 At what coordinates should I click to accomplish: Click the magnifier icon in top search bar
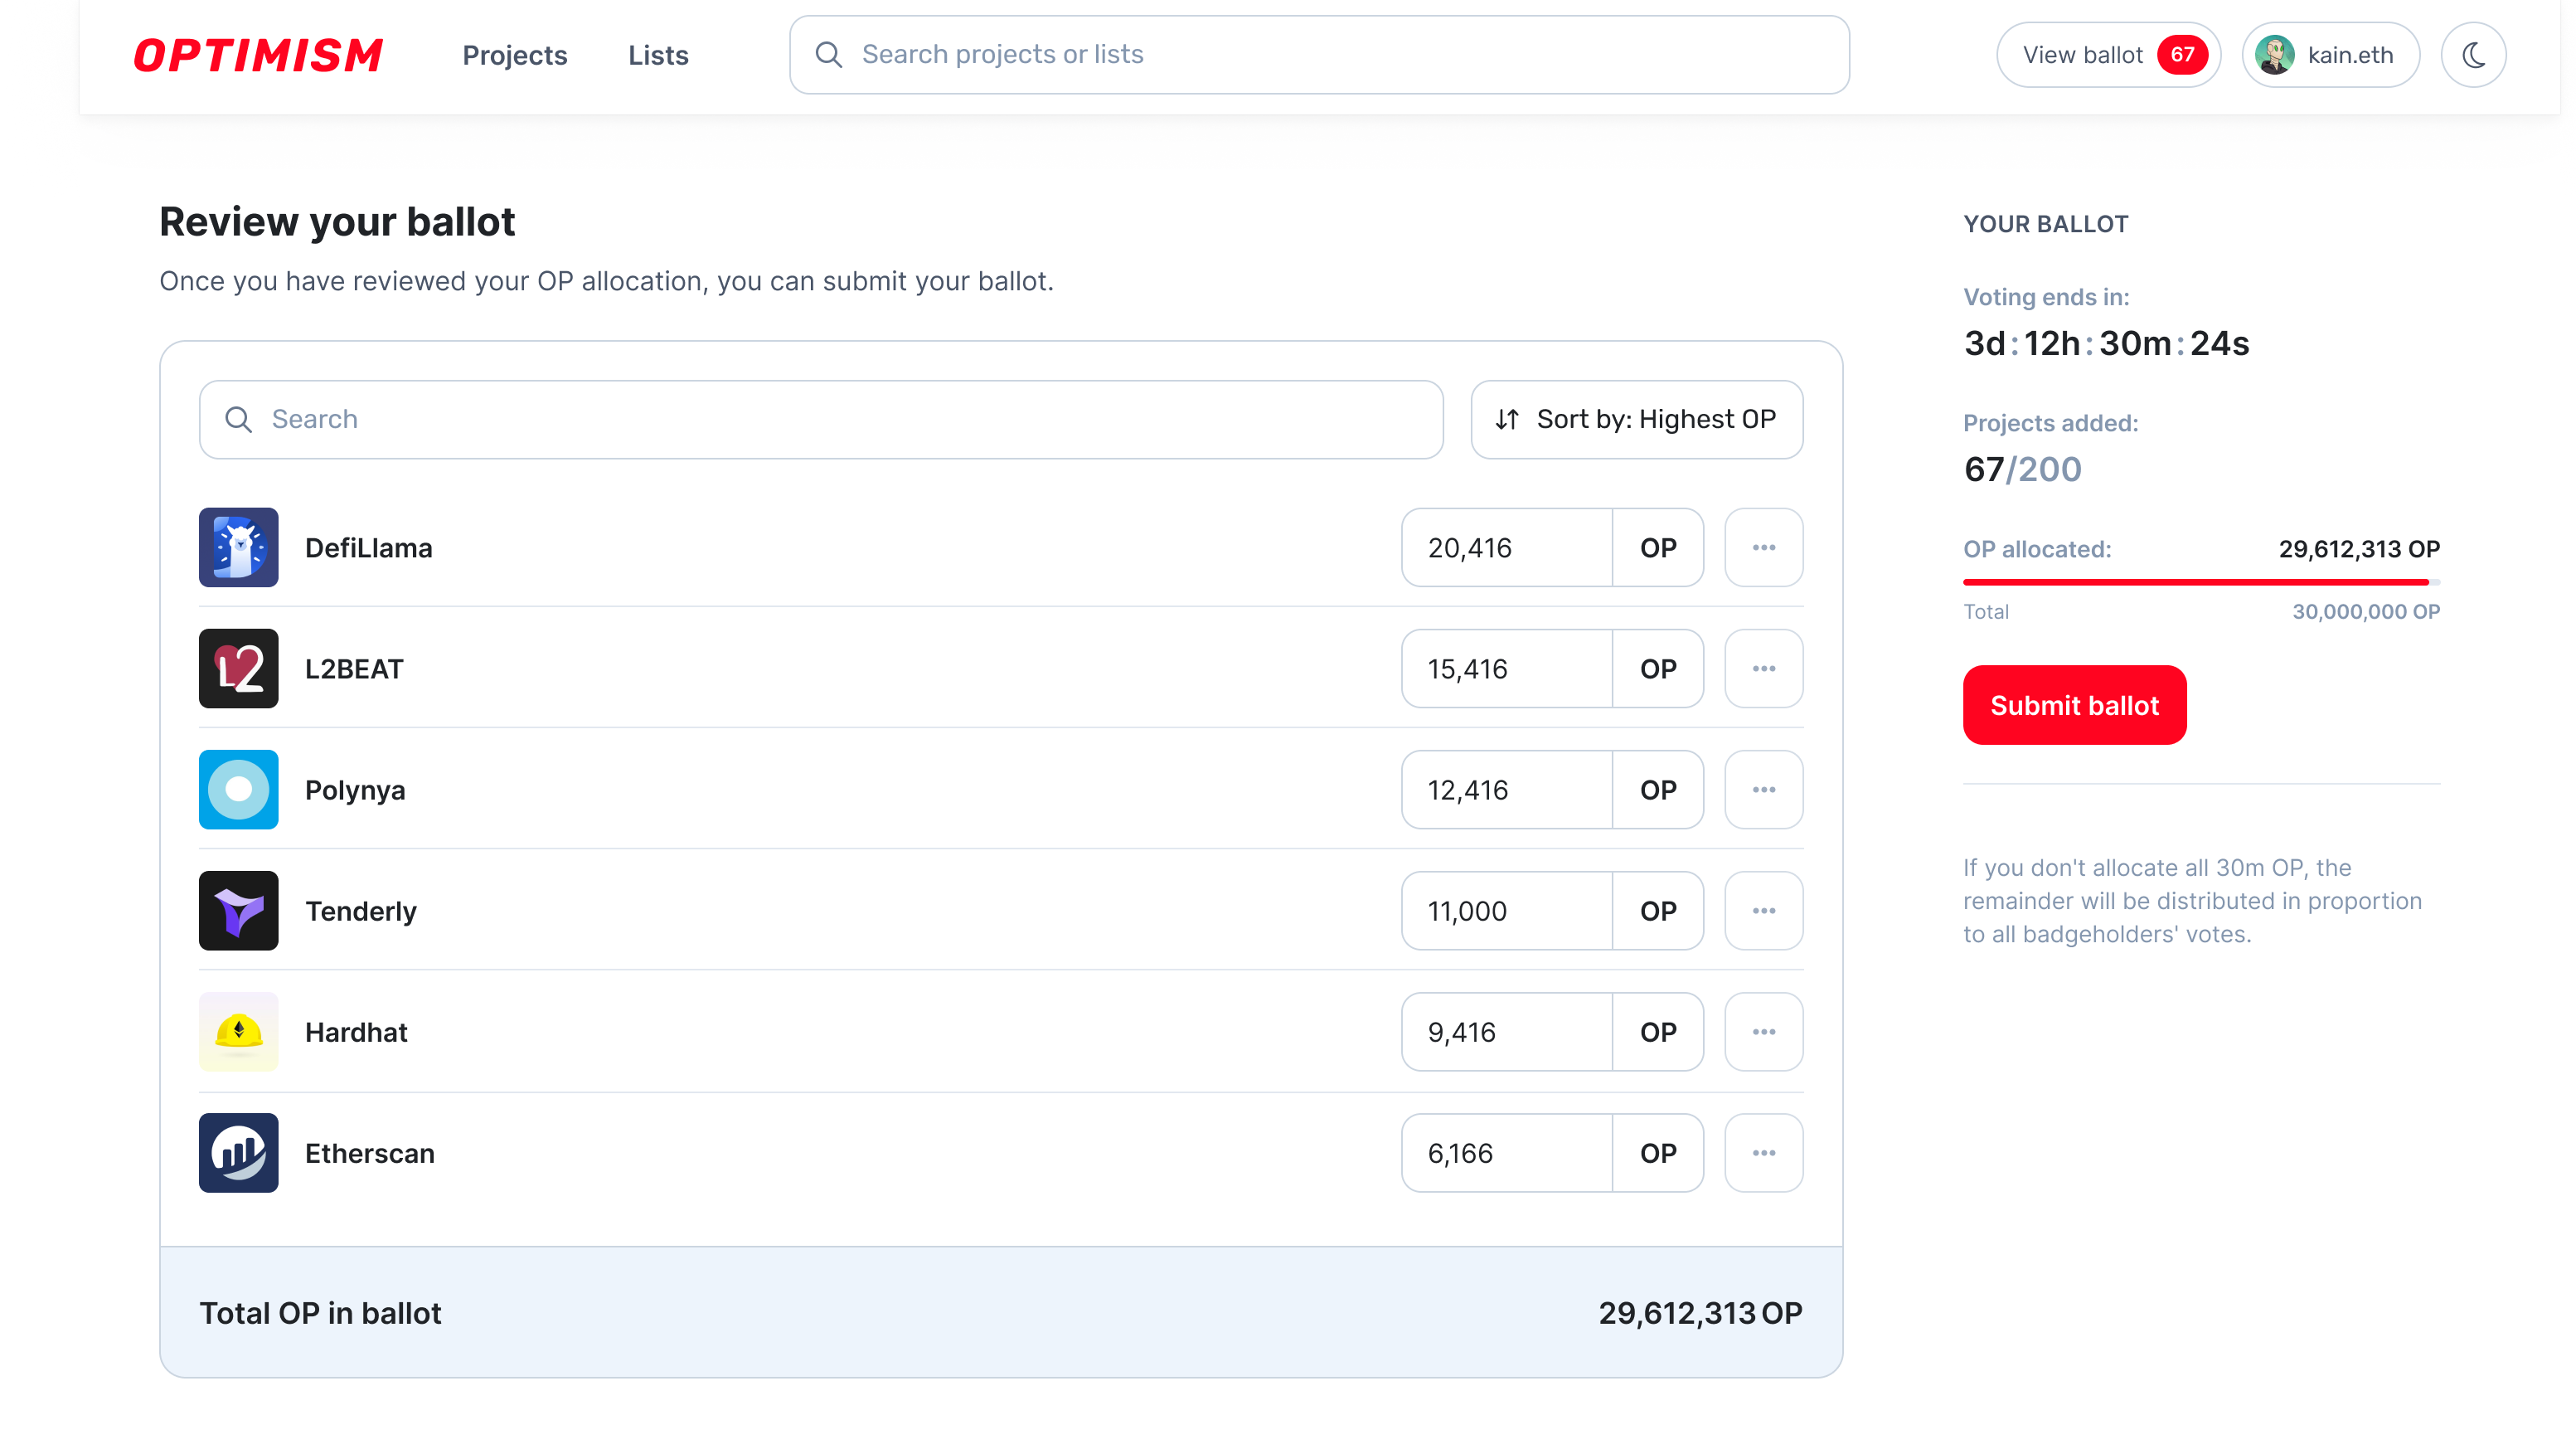pos(828,55)
